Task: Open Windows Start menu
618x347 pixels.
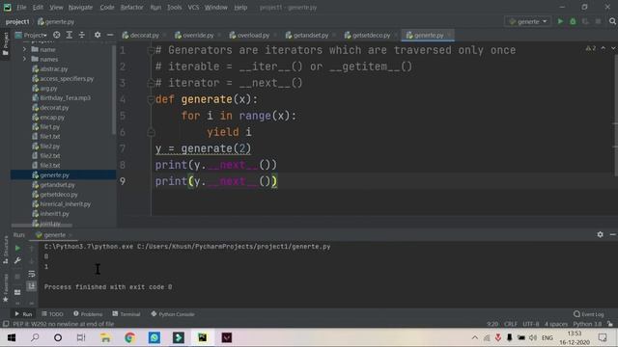Action: click(x=12, y=337)
